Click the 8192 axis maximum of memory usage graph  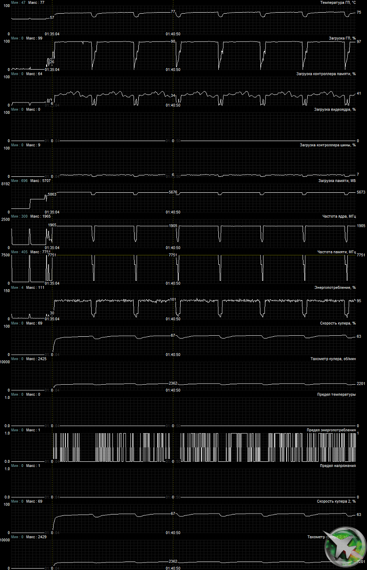pos(5,184)
